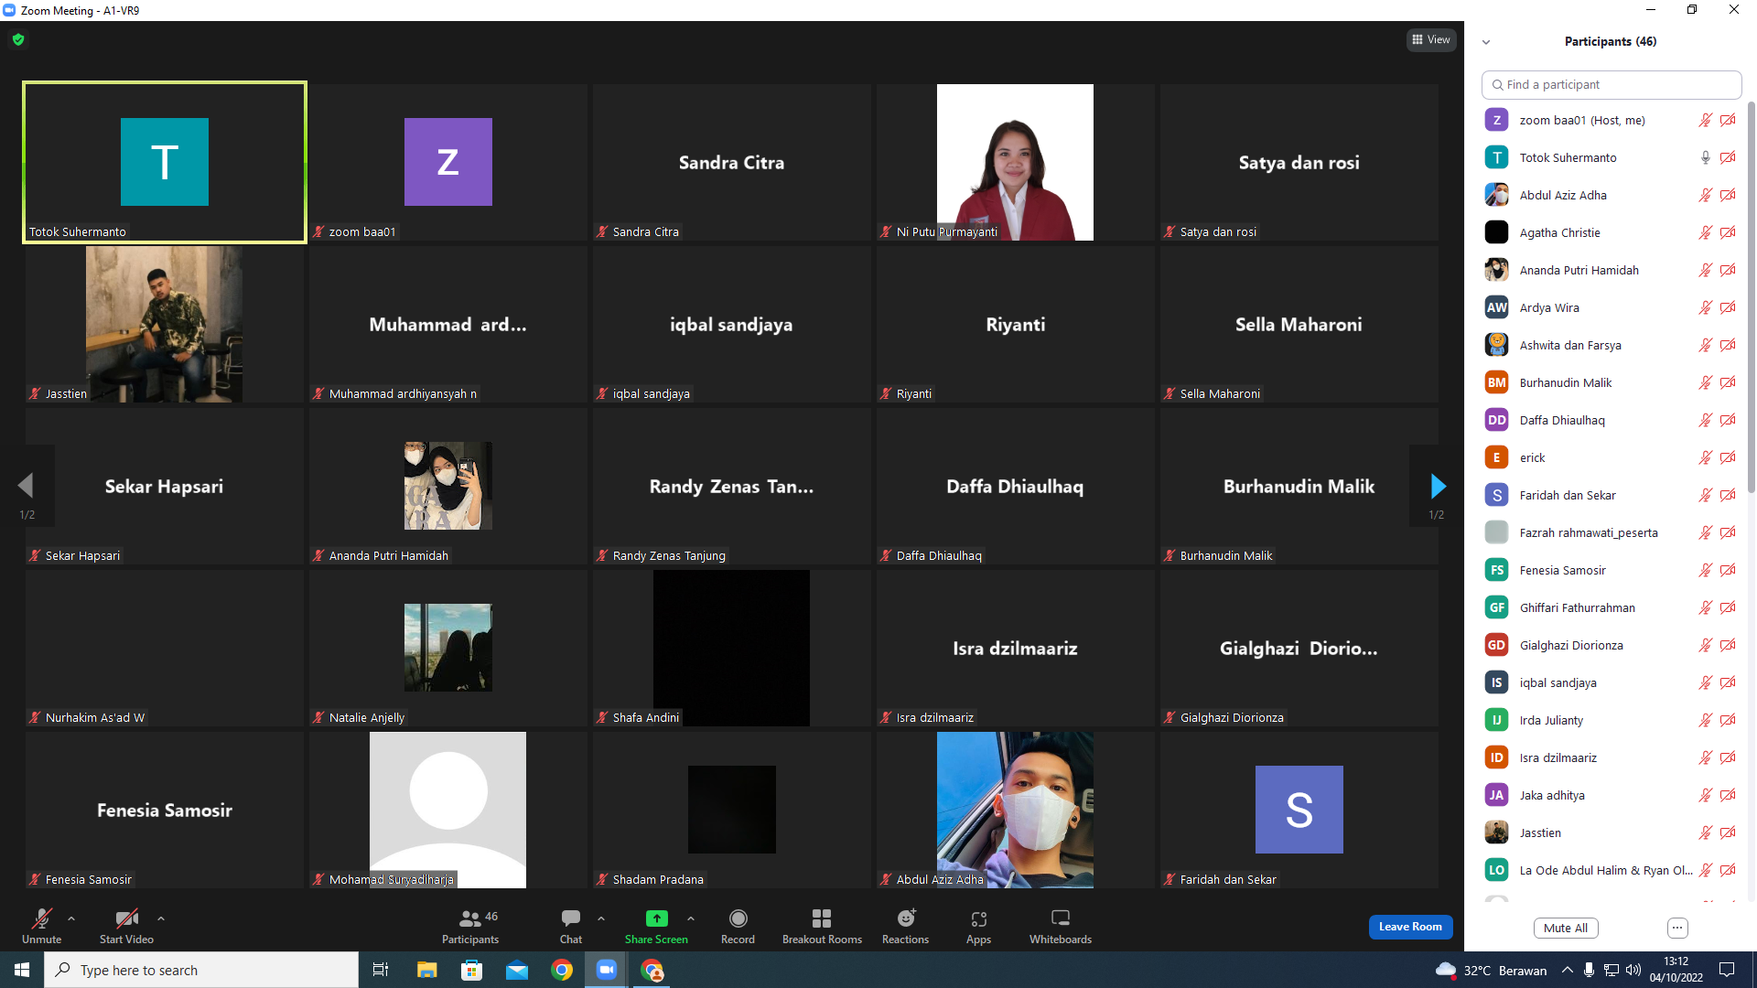Open Microsoft Store from the taskbar
The height and width of the screenshot is (988, 1757).
pos(471,970)
